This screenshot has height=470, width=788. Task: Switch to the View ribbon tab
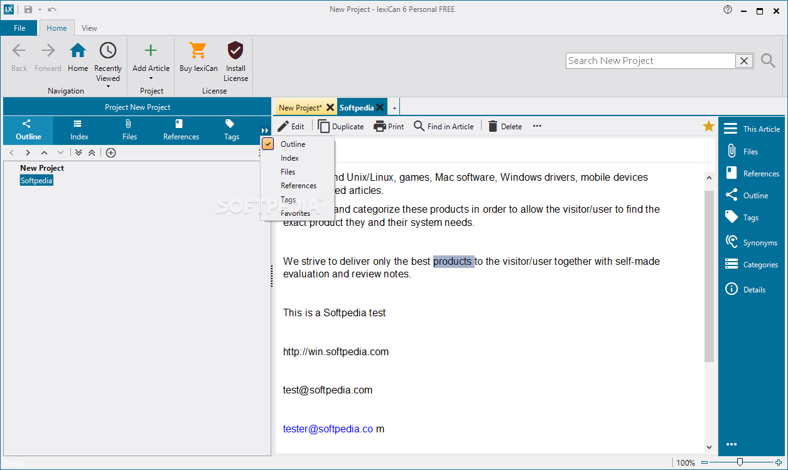tap(89, 28)
